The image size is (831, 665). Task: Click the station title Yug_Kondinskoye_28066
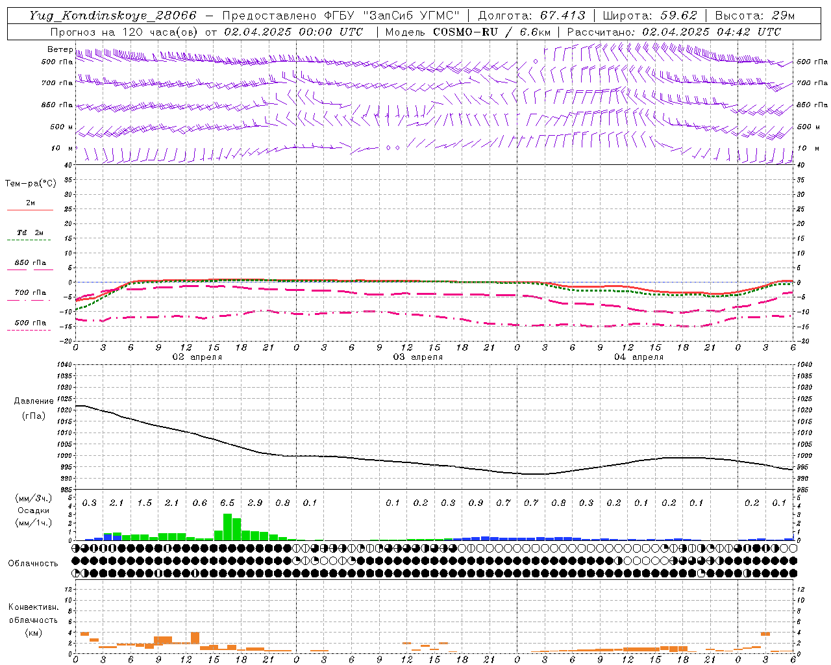(x=112, y=16)
